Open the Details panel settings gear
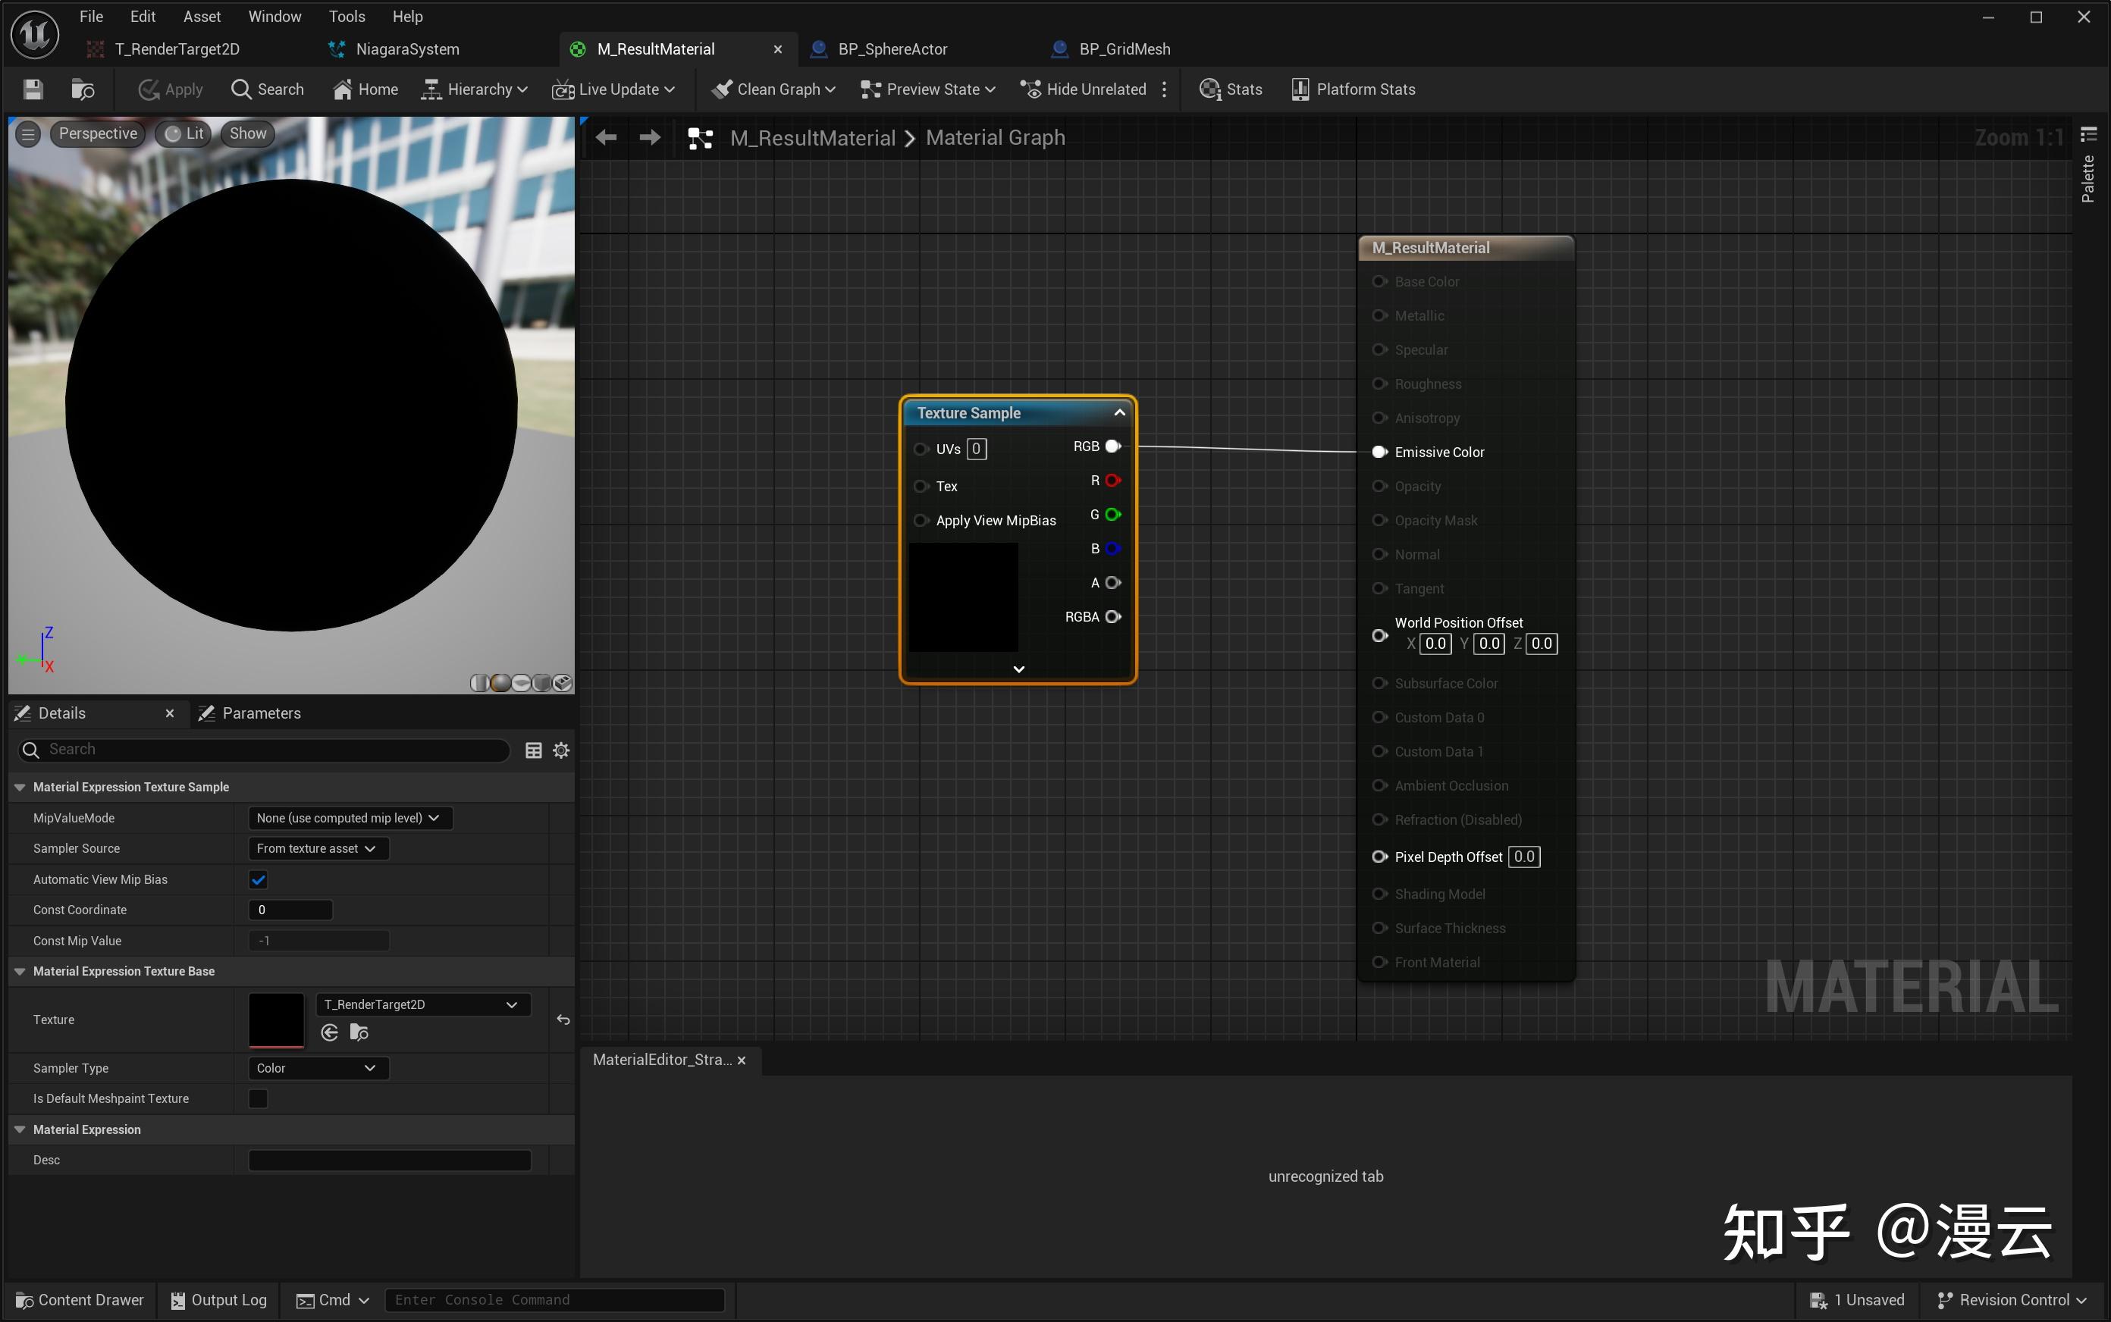Screen dimensions: 2111x1322 (x=561, y=749)
